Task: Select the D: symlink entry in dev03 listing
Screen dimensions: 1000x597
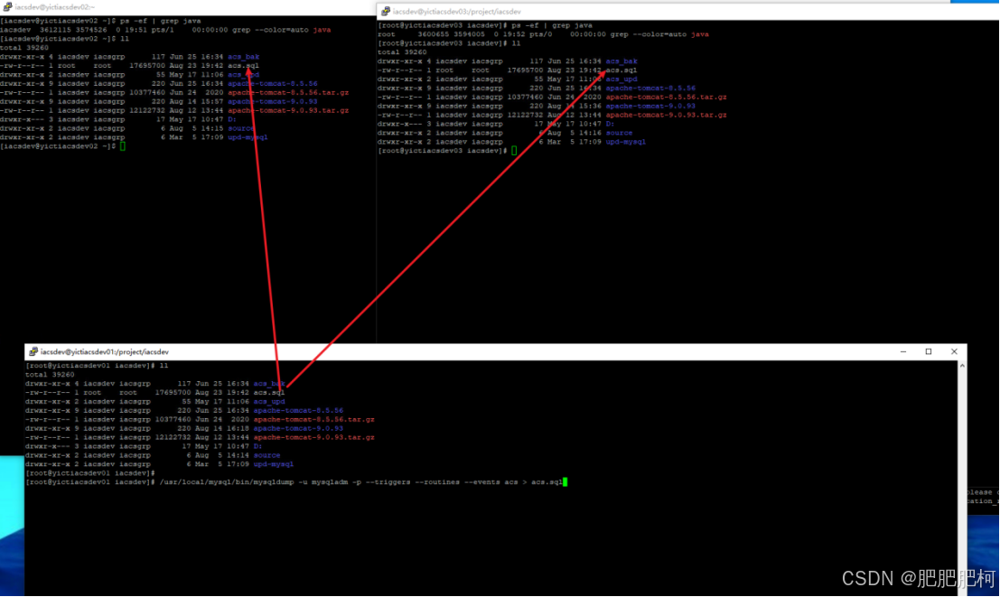Action: point(612,123)
